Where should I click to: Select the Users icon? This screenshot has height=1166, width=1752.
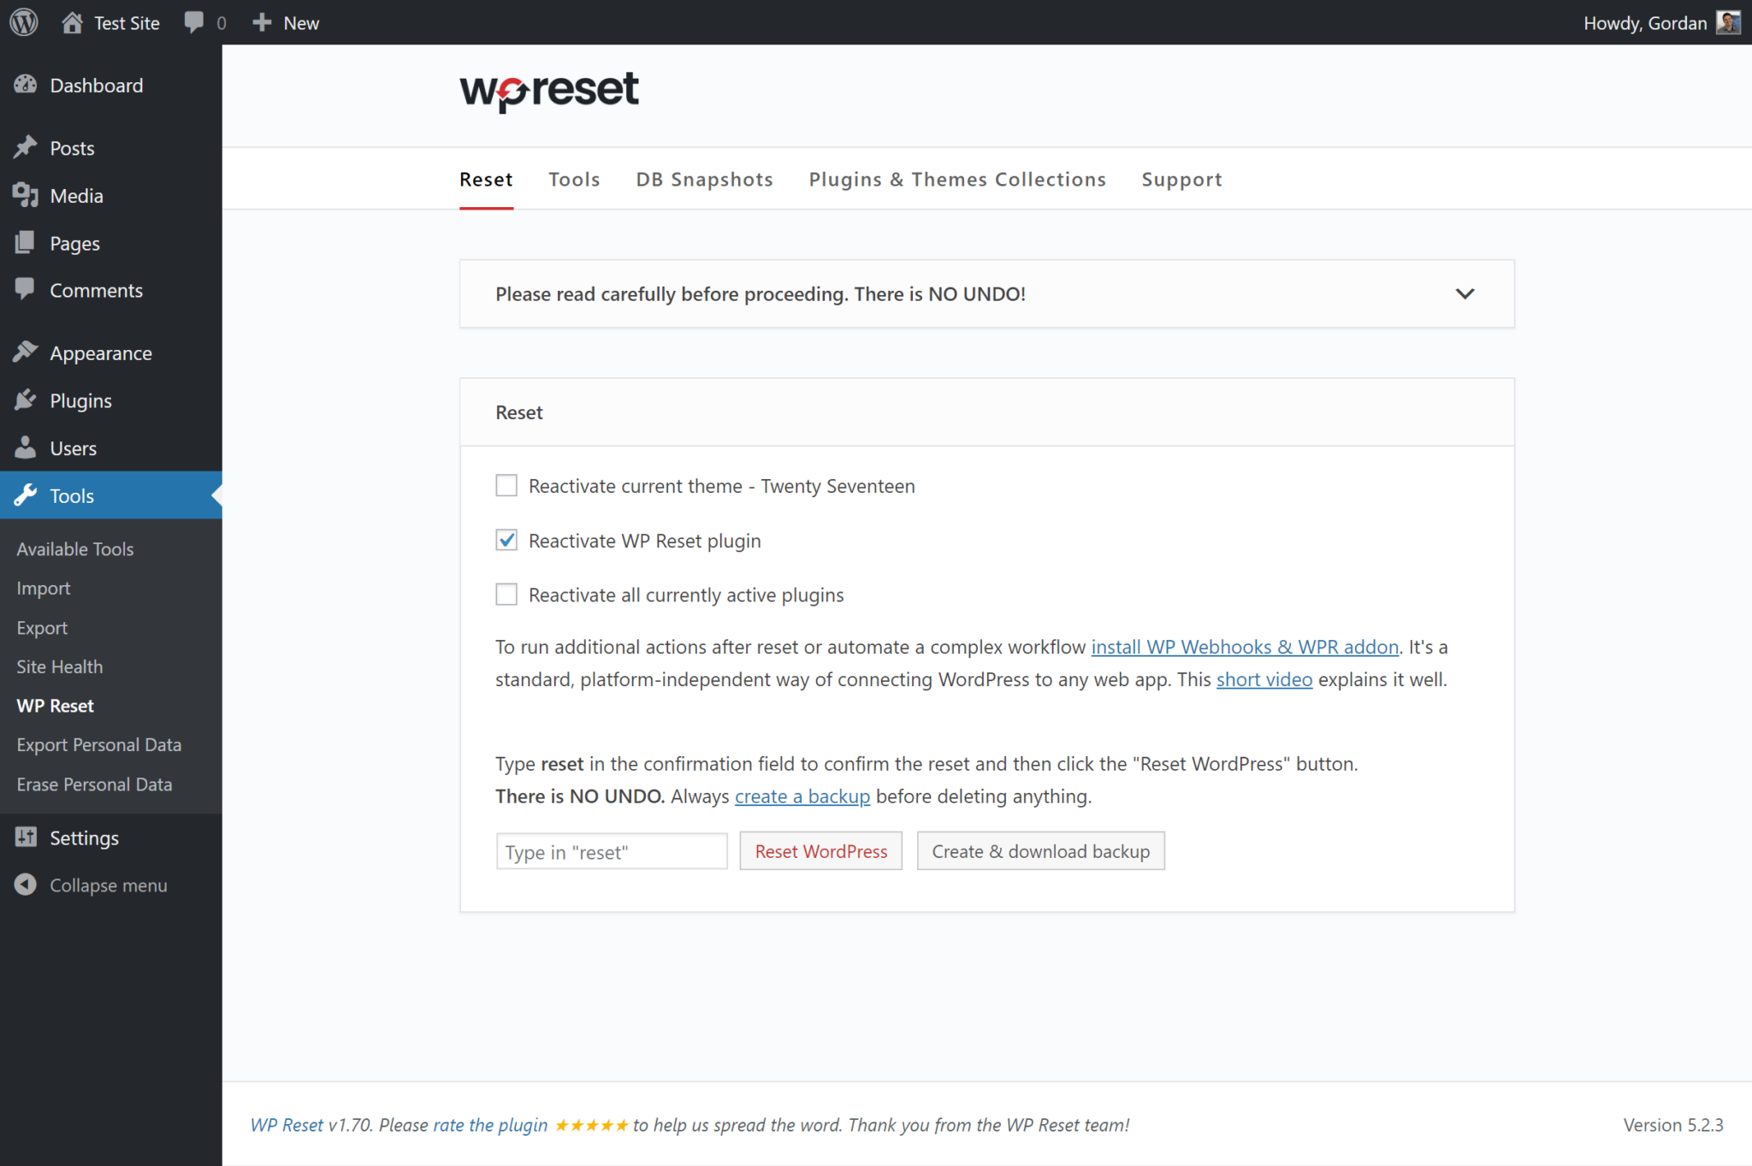point(24,447)
